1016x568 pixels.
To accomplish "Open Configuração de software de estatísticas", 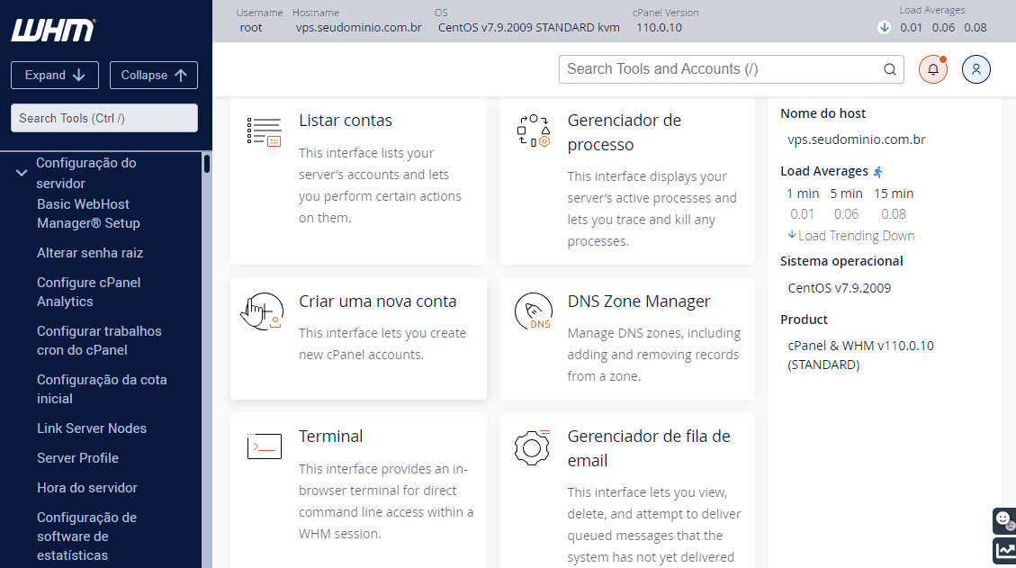I will coord(86,536).
